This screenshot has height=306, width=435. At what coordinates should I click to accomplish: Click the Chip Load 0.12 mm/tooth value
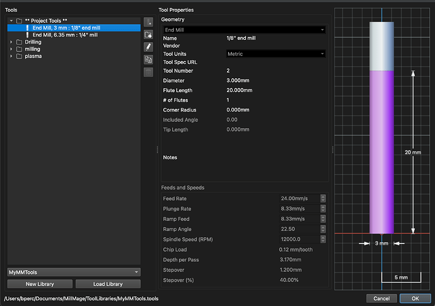pyautogui.click(x=296, y=250)
